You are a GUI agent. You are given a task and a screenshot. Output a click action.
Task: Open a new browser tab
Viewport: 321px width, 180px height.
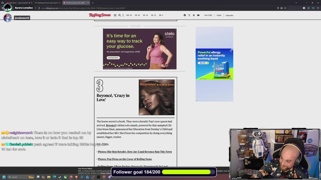[93, 3]
